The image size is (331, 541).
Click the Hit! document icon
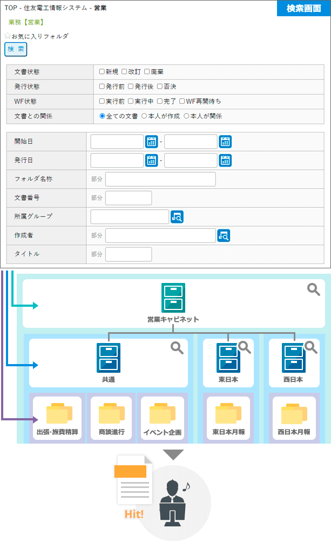tap(134, 479)
